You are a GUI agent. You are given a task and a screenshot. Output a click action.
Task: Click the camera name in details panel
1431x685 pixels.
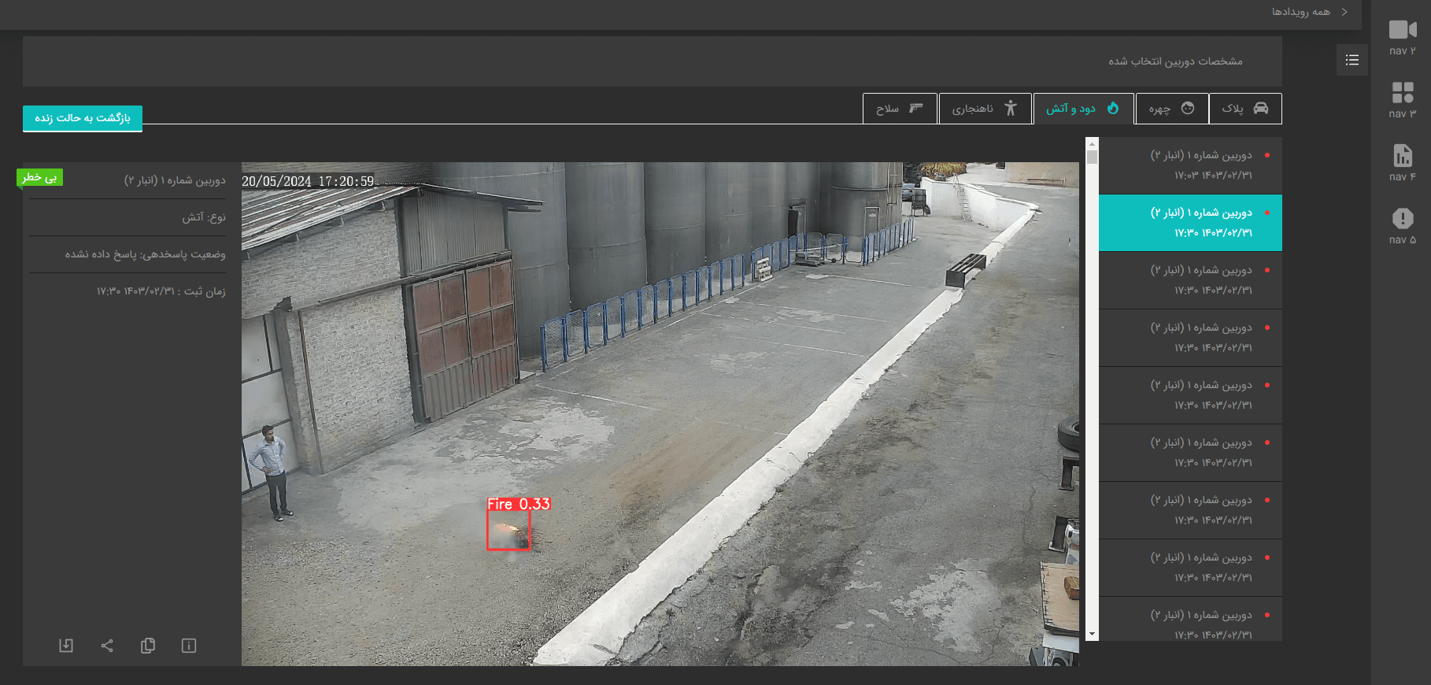pyautogui.click(x=175, y=180)
